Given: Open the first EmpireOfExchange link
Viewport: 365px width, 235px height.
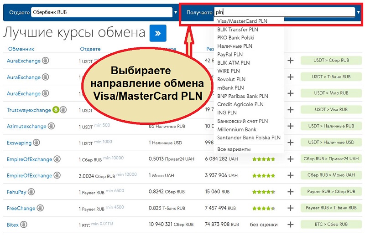Looking at the screenshot, I should [x=29, y=159].
